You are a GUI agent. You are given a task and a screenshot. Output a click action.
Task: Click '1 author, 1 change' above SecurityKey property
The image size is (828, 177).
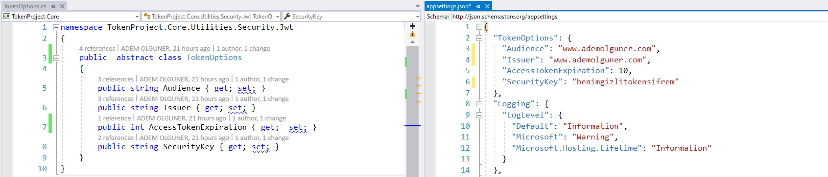tap(262, 138)
